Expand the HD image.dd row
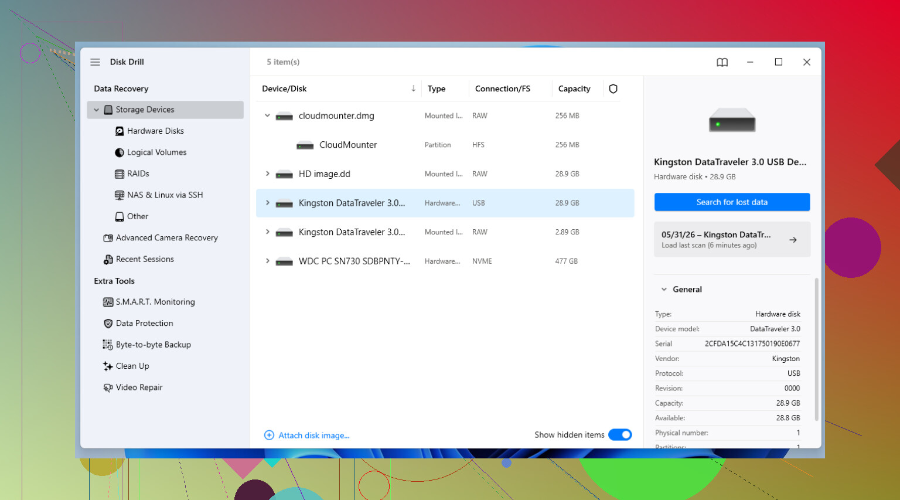Image resolution: width=900 pixels, height=500 pixels. 267,174
